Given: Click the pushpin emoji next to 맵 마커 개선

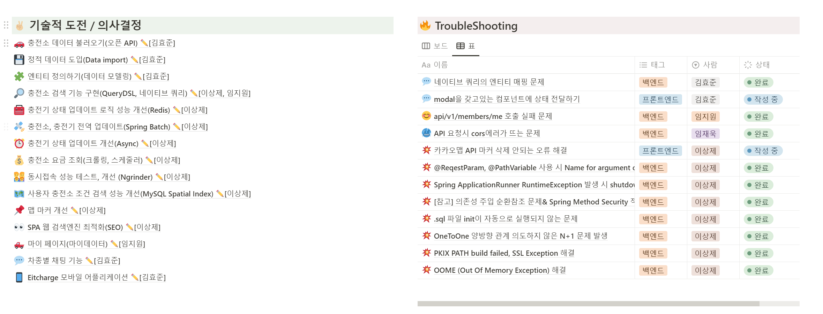Looking at the screenshot, I should coord(19,210).
